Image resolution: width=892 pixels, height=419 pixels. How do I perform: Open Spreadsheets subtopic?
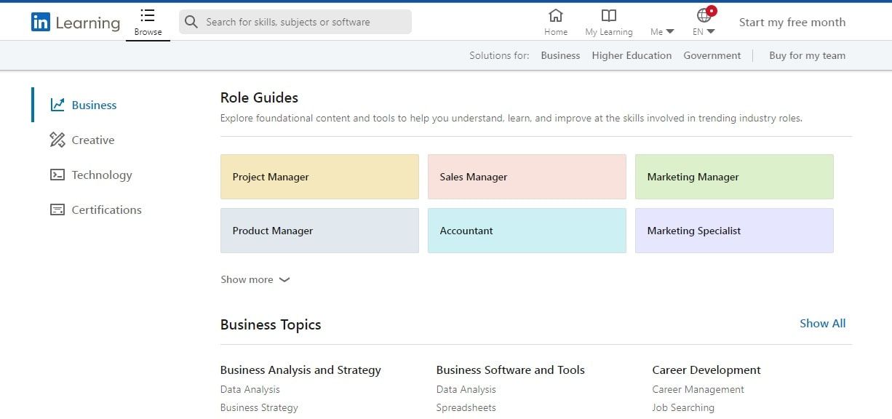click(466, 407)
